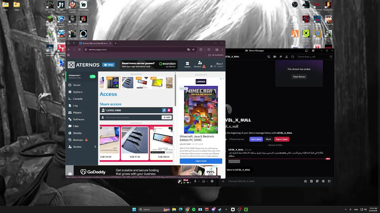Open Spotify from the taskbar

pyautogui.click(x=194, y=209)
